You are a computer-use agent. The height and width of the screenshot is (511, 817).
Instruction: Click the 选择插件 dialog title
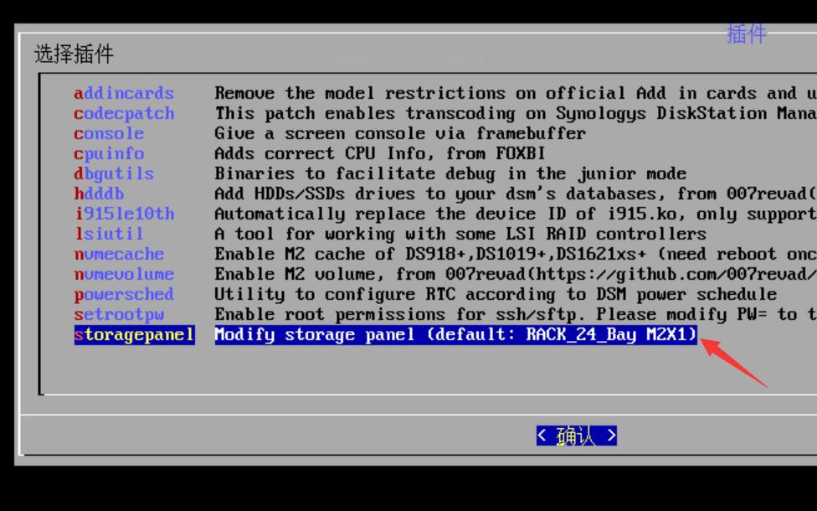pos(74,54)
